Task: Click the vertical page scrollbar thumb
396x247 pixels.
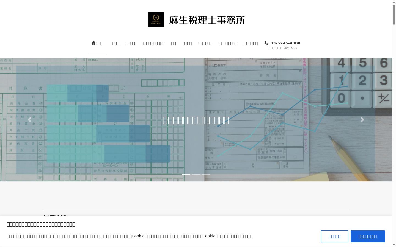Action: [394, 15]
